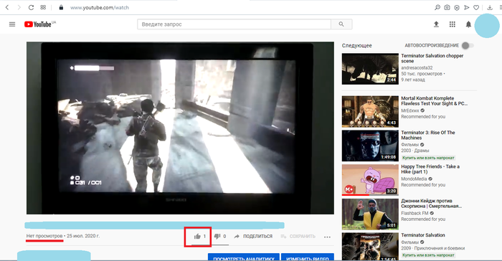Image resolution: width=502 pixels, height=261 pixels.
Task: Click the 'Следующее' up next heading
Action: [x=356, y=45]
